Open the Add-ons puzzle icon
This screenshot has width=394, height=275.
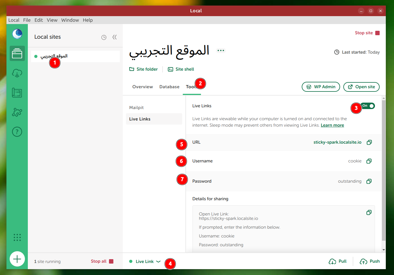(x=17, y=112)
